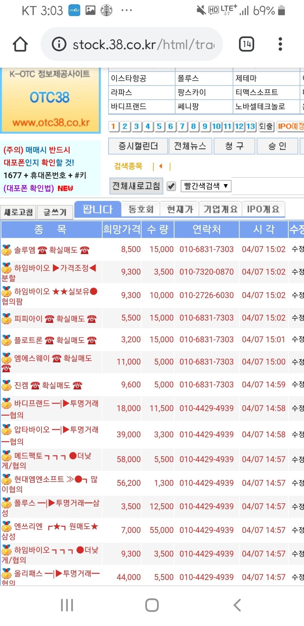Open the 전체뉴스 menu
304x626 pixels.
[x=190, y=146]
